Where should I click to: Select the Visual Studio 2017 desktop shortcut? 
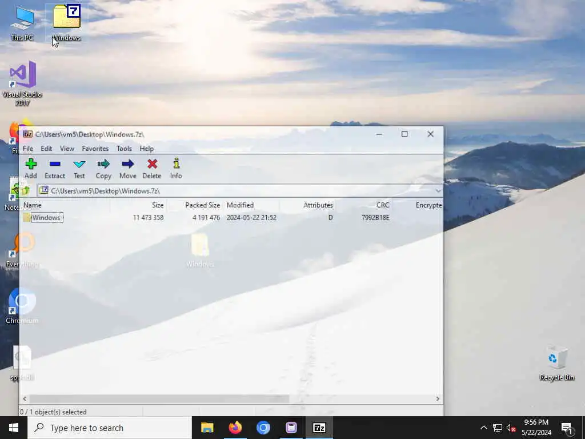pos(22,83)
